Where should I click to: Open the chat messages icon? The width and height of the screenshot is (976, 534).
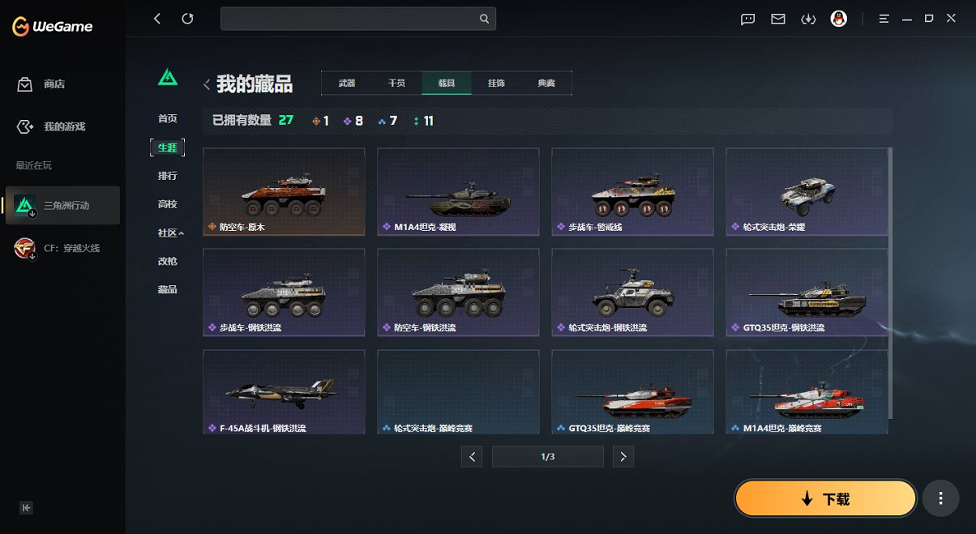click(747, 18)
